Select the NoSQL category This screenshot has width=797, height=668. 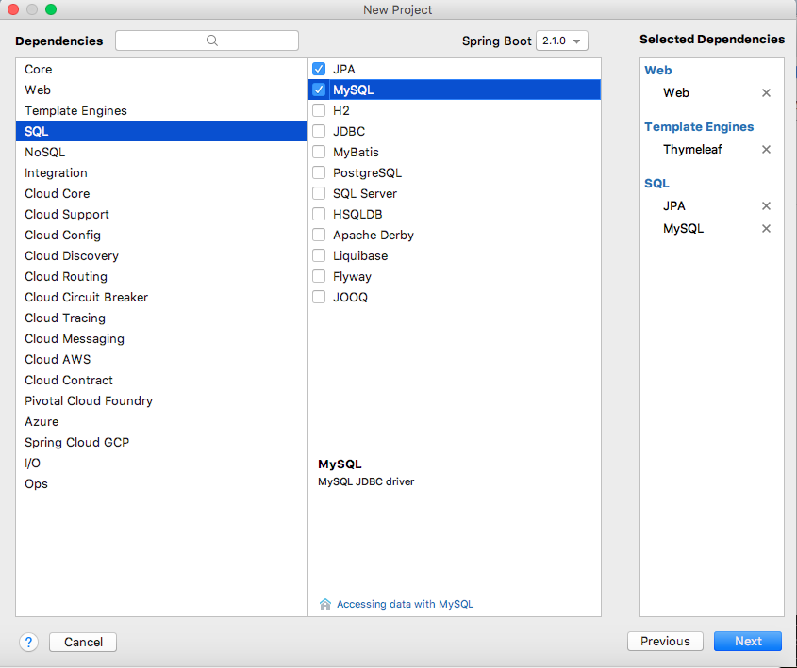pos(161,152)
